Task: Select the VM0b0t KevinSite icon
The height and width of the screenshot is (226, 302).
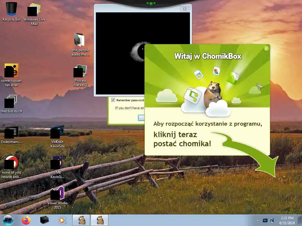Action: click(x=58, y=137)
